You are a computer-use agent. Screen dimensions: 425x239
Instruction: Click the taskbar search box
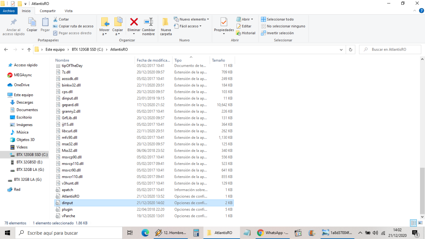(x=68, y=233)
